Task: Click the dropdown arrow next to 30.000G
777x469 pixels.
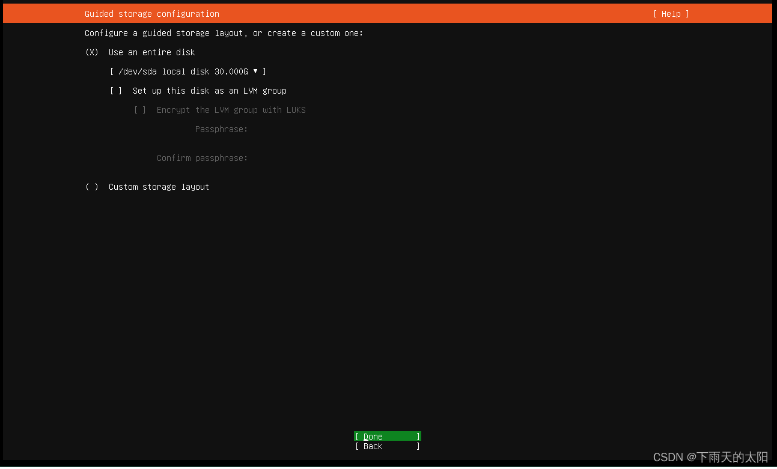Action: (x=256, y=71)
